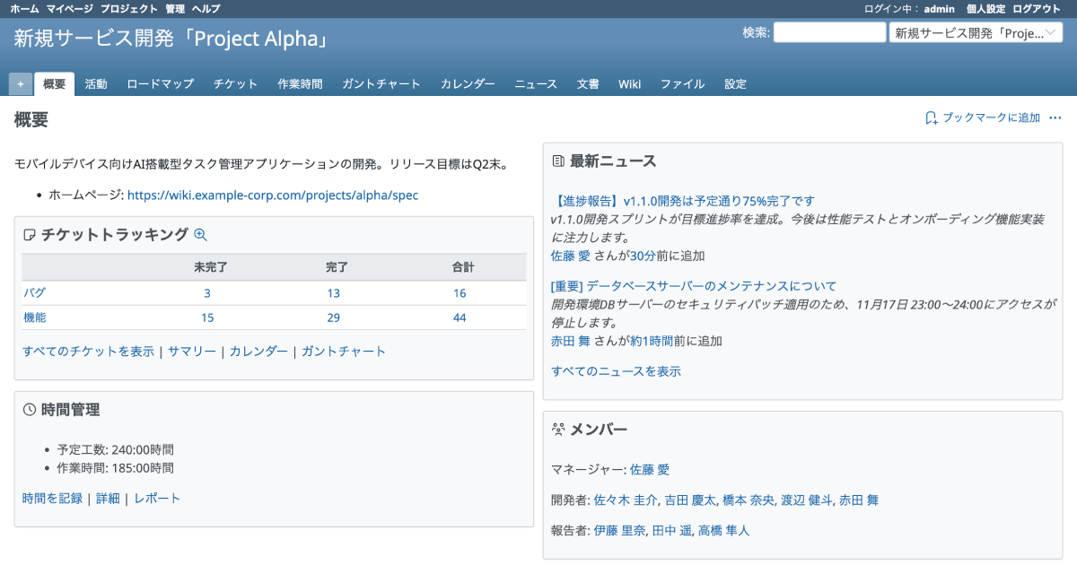Click 時間を記録 to log time
This screenshot has height=565, width=1077.
click(52, 499)
